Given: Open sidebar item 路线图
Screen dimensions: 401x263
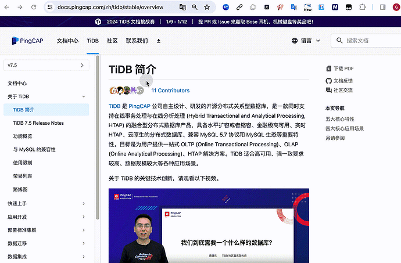Looking at the screenshot, I should 20,189.
